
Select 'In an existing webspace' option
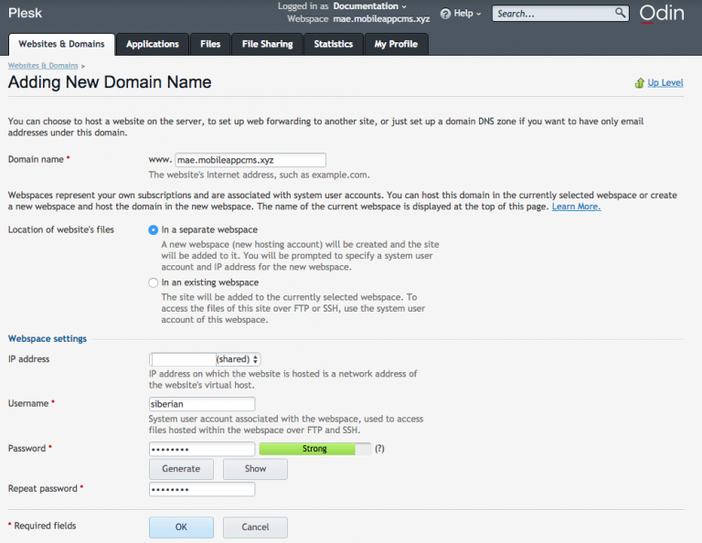coord(154,283)
